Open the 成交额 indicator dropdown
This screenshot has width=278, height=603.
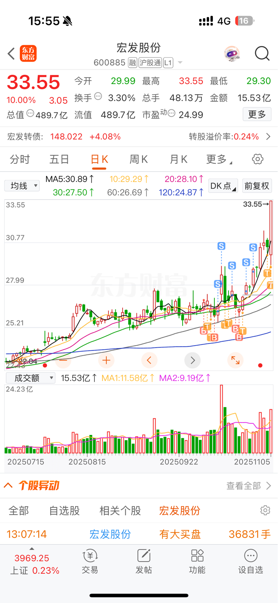(x=30, y=378)
